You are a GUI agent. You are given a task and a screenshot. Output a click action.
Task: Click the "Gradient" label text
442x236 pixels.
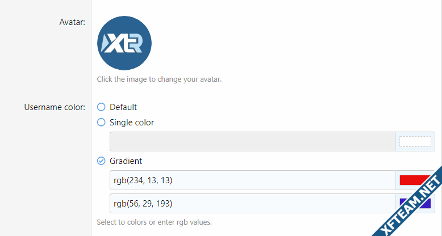click(126, 161)
